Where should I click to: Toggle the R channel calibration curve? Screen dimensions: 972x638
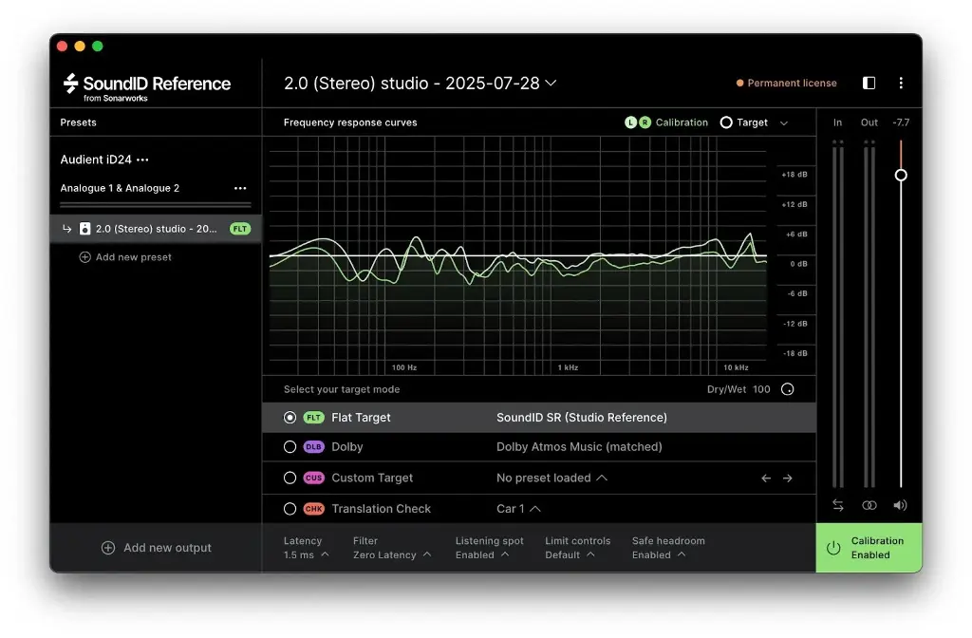pyautogui.click(x=645, y=122)
